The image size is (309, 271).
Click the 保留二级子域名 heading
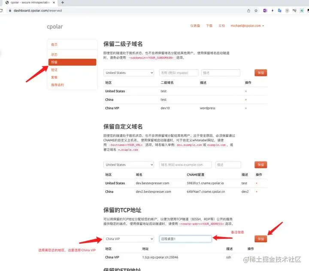click(123, 44)
